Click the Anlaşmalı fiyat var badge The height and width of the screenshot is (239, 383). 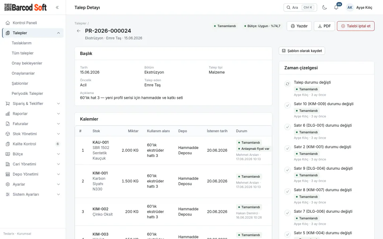[254, 149]
